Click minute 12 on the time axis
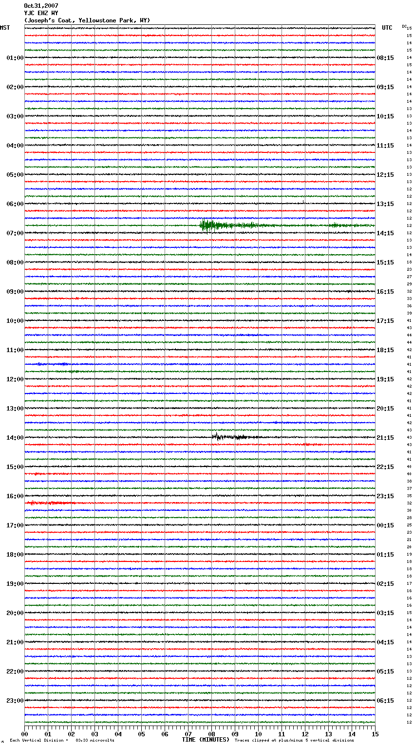Viewport: 414px width, 747px height. 305,734
